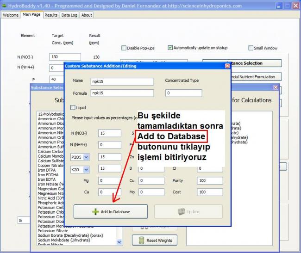Select Iron EDTA in substance list
Viewport: 301px width, 253px height.
(x=47, y=179)
